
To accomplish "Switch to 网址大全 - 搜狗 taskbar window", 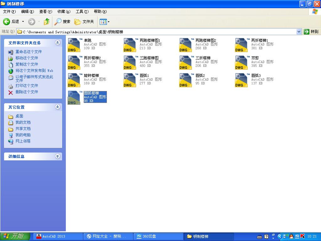I will pos(108,236).
